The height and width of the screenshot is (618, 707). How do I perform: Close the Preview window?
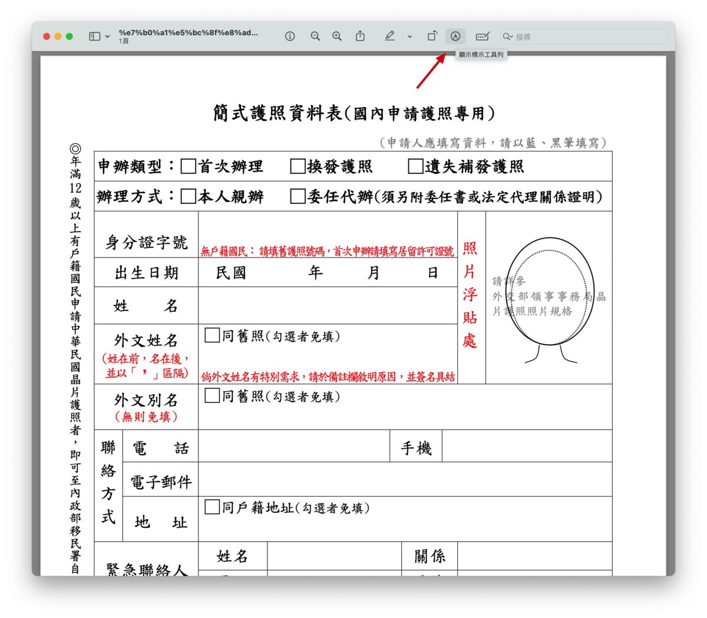coord(47,37)
